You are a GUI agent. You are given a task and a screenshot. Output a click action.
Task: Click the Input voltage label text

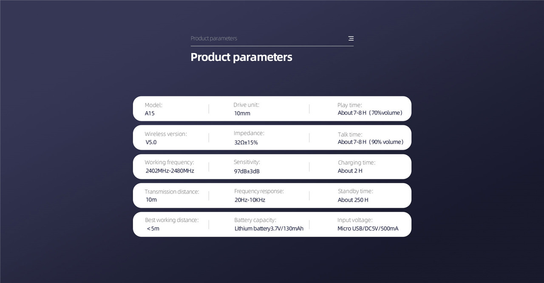355,220
